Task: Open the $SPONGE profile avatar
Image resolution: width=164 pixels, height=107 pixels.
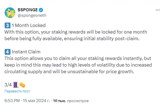Action: (x=10, y=13)
